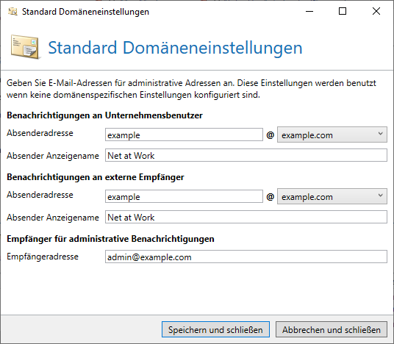Click dropdown arrow of first example.com combo box
This screenshot has width=394, height=344.
pyautogui.click(x=381, y=134)
